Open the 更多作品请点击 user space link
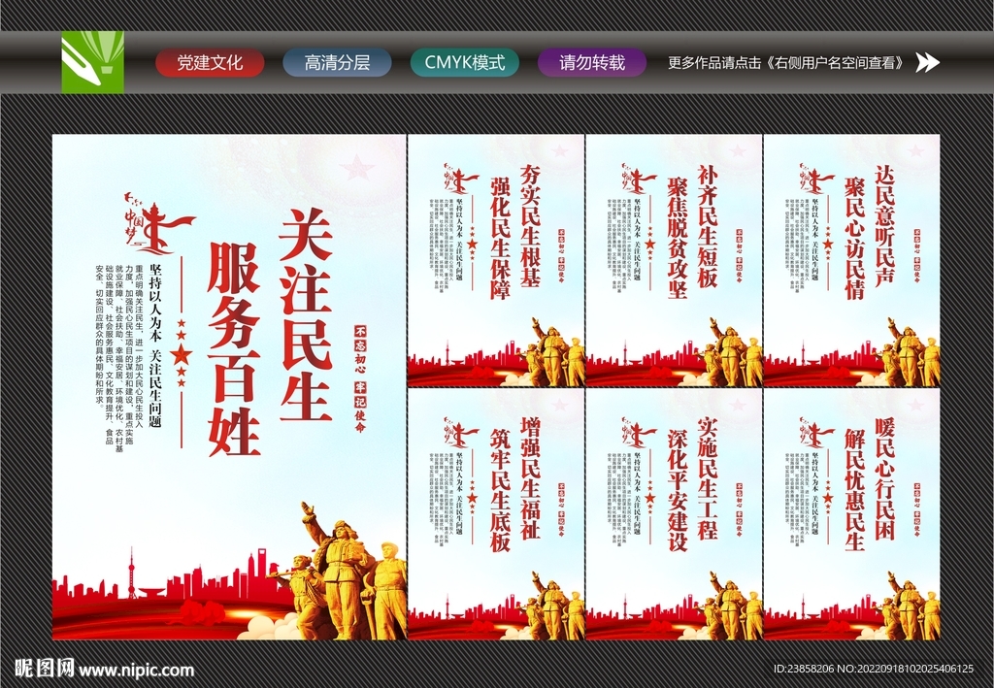The height and width of the screenshot is (688, 994). (788, 63)
